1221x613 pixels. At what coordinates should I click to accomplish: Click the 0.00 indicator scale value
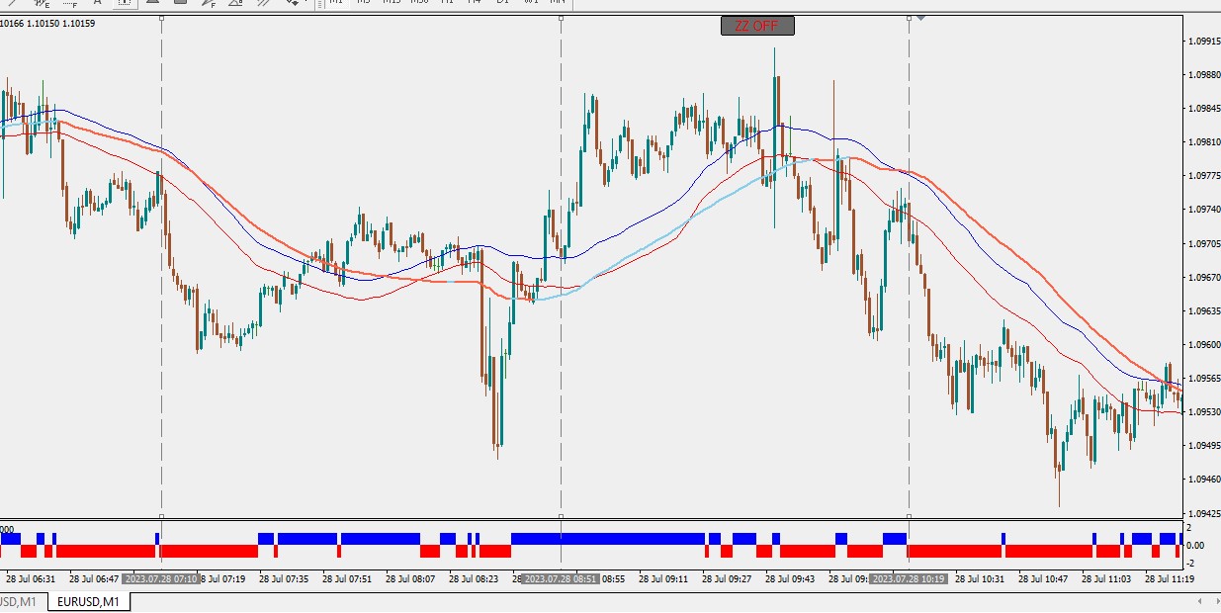(1195, 545)
